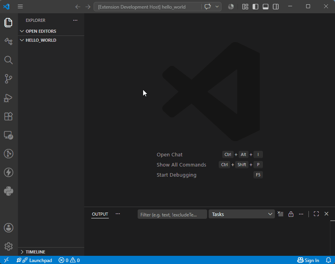Viewport: 335px width, 264px height.
Task: Close the Output panel
Action: tap(326, 214)
